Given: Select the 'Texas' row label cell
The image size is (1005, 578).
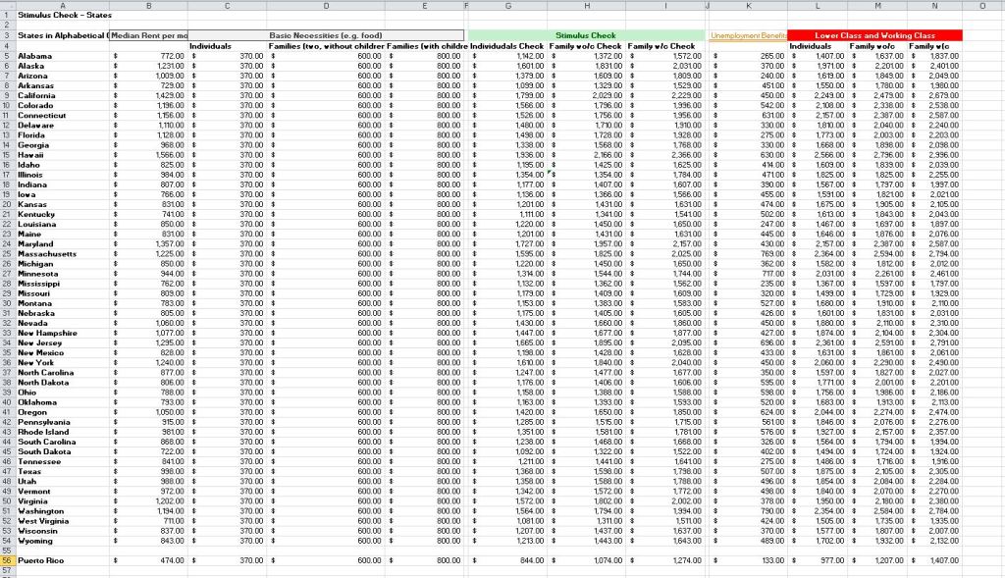Looking at the screenshot, I should pos(32,471).
